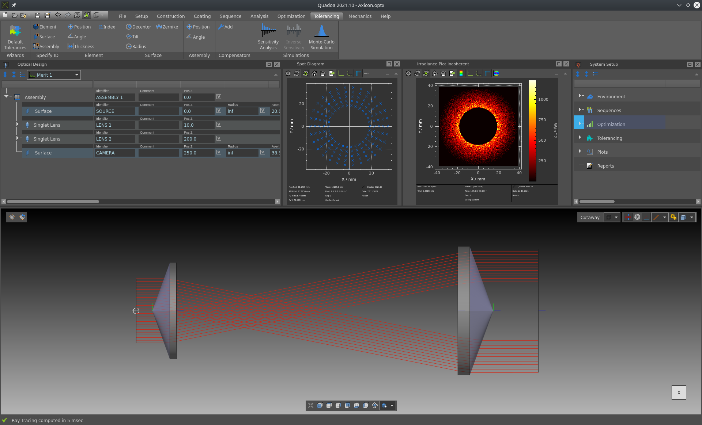Edit the CAMERA identifier field

click(x=115, y=153)
